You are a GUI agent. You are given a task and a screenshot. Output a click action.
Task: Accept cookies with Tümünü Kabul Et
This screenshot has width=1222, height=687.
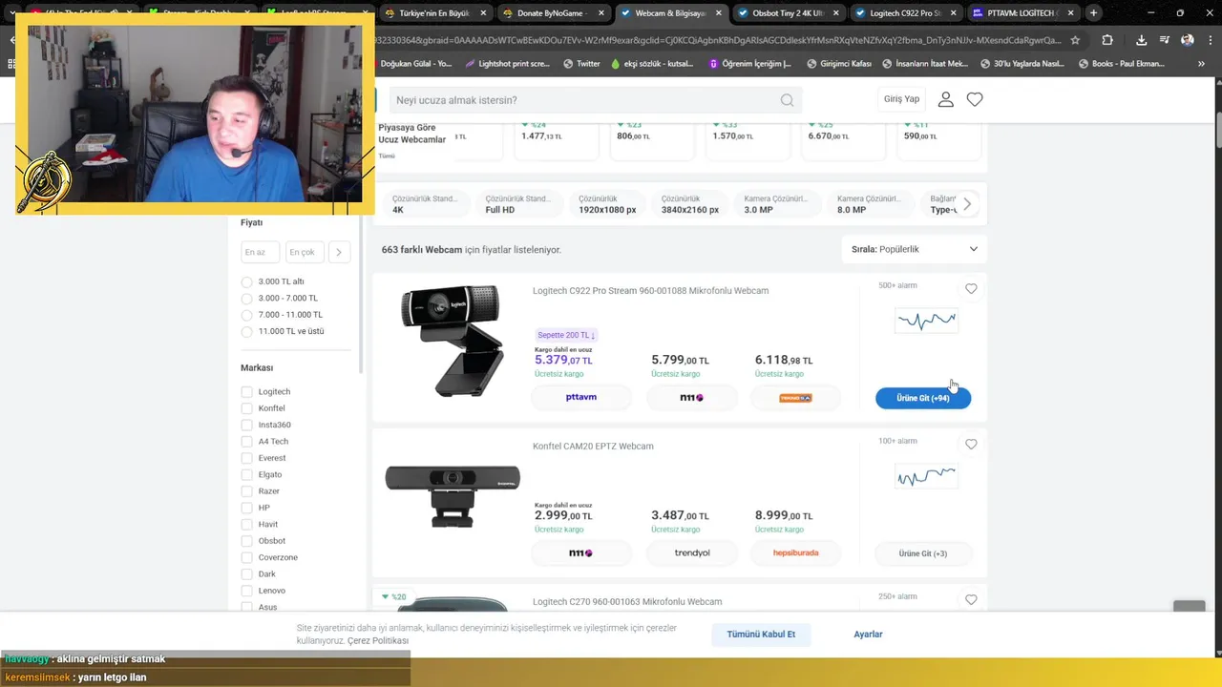point(761,635)
